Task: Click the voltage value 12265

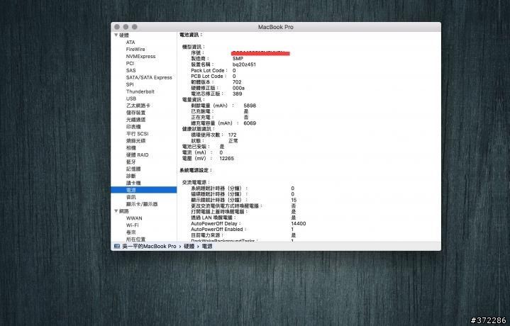Action: tap(227, 158)
